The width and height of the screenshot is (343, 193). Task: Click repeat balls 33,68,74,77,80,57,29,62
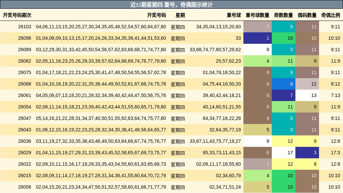coord(215,50)
